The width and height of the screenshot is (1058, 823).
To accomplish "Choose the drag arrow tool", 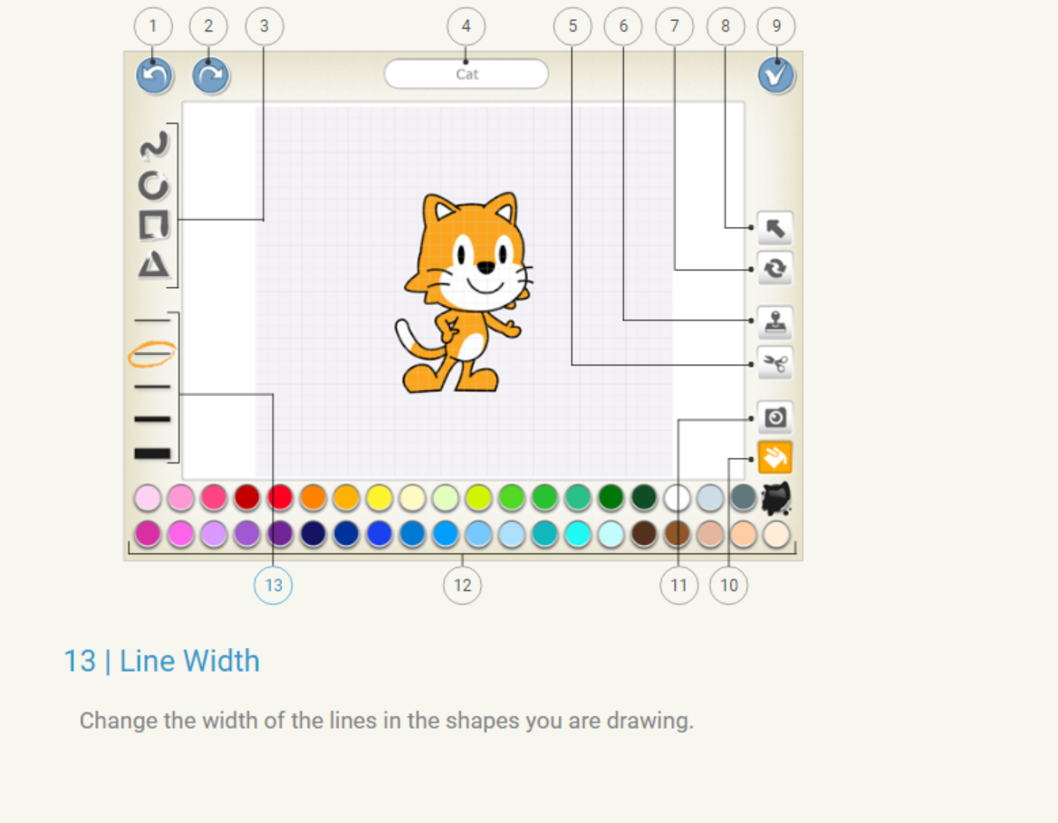I will tap(774, 229).
